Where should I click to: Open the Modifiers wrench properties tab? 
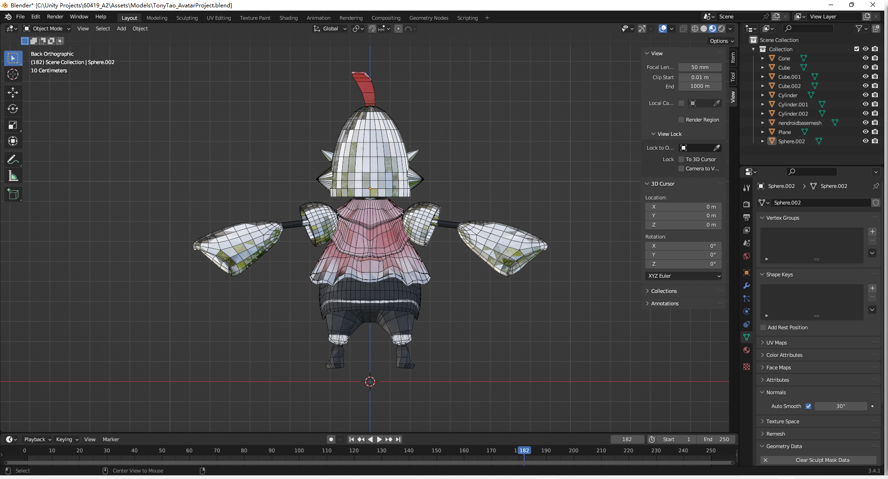pyautogui.click(x=747, y=286)
